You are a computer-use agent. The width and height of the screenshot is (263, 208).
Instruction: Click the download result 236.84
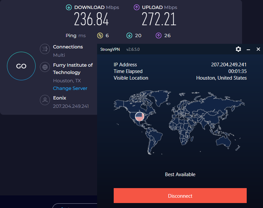pyautogui.click(x=91, y=19)
